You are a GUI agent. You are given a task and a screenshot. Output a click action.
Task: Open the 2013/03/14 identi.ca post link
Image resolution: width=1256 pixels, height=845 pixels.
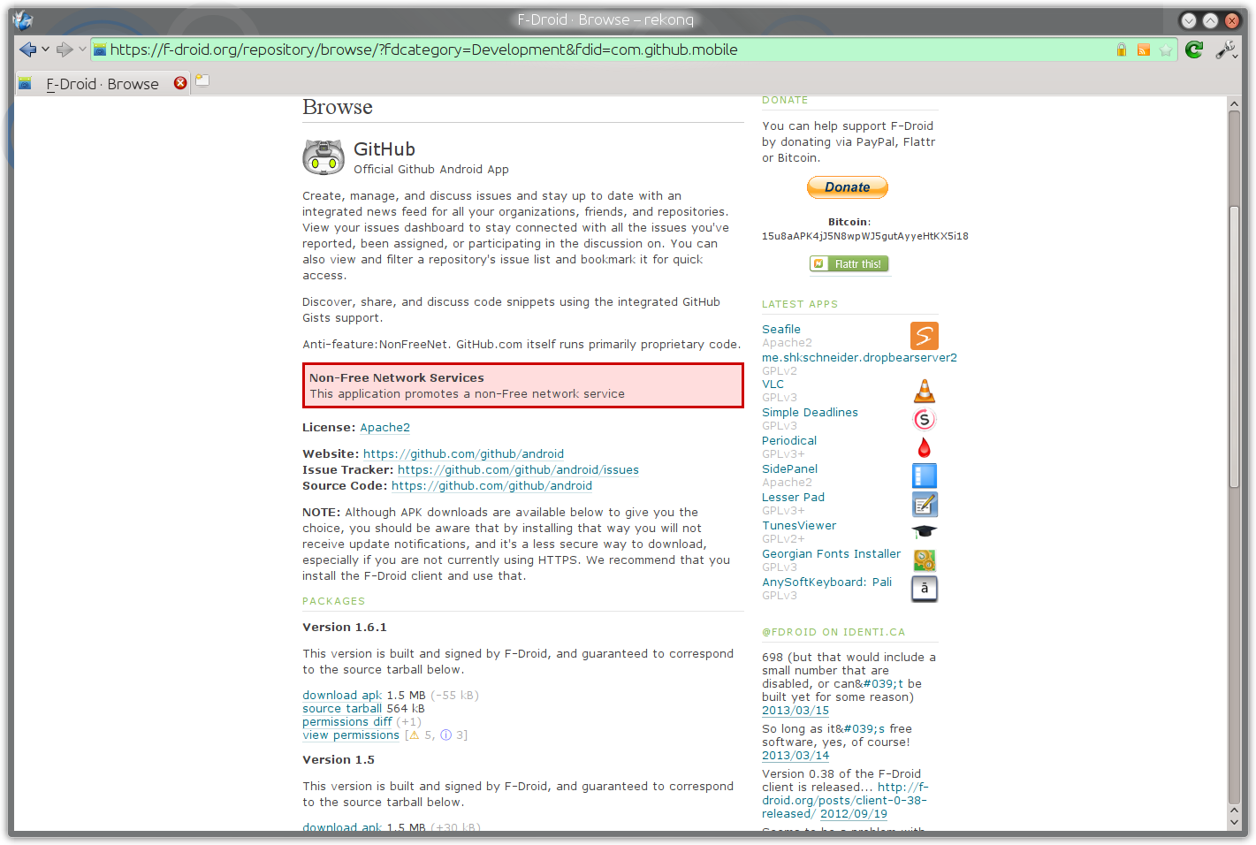(795, 756)
